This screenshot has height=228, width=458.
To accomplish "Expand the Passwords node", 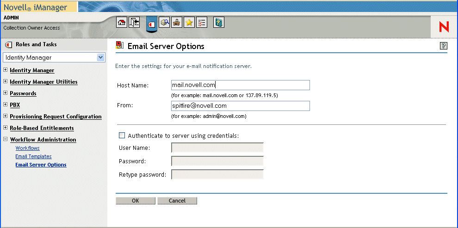I will pyautogui.click(x=5, y=93).
